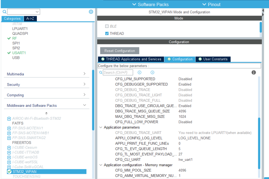Click DBG_TRACE_MSG_QUEUE_SIZE value 4096
This screenshot has width=269, height=179.
point(182,111)
